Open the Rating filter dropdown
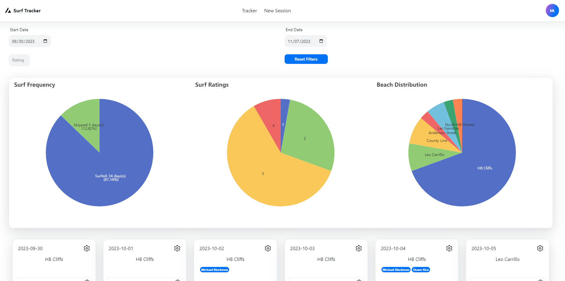This screenshot has height=281, width=565. tap(19, 60)
